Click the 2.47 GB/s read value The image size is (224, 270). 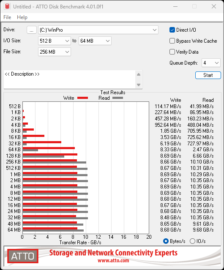(x=203, y=150)
